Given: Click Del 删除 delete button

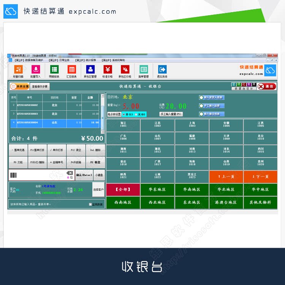Looking at the screenshot, I should pyautogui.click(x=95, y=150).
